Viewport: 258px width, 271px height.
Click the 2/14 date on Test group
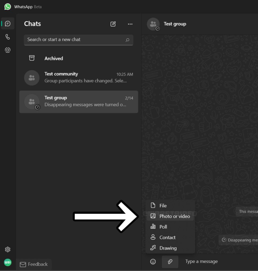pyautogui.click(x=129, y=98)
